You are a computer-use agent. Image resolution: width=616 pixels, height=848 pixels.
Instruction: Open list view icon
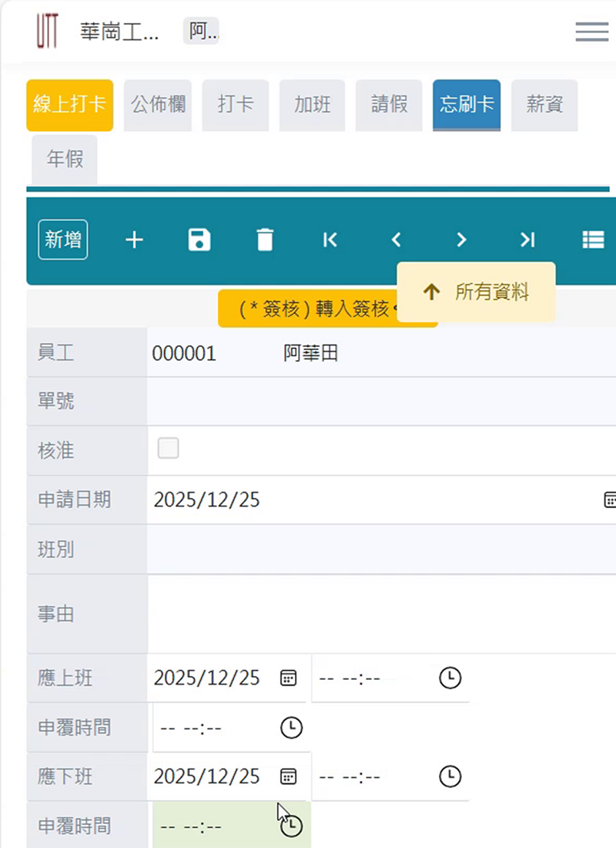(x=593, y=240)
